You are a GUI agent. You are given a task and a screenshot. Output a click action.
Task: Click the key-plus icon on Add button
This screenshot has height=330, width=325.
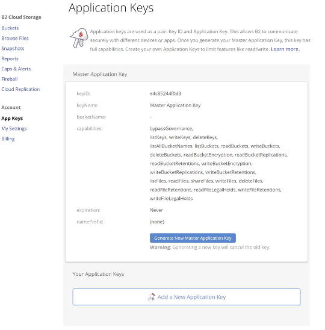151,297
